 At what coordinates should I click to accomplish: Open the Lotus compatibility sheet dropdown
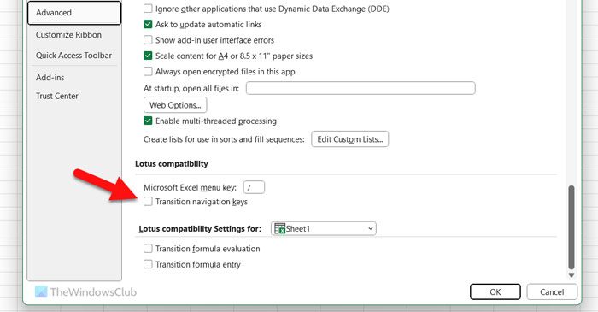point(324,228)
